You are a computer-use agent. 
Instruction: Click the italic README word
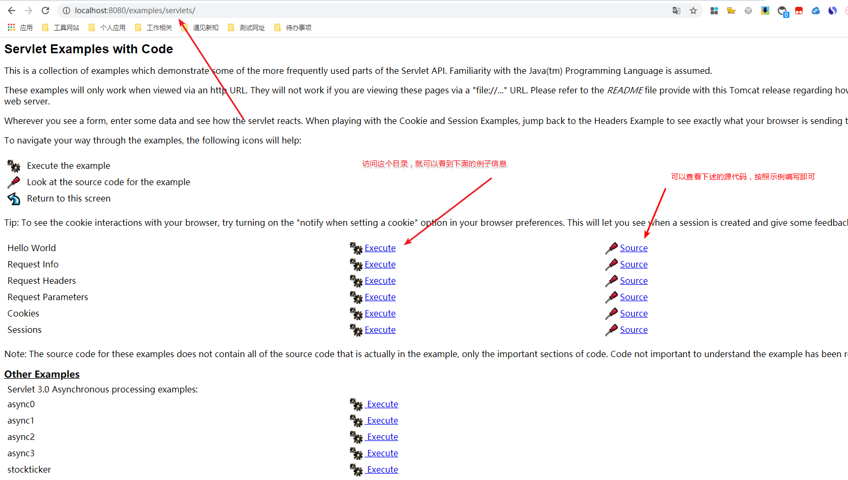(625, 90)
